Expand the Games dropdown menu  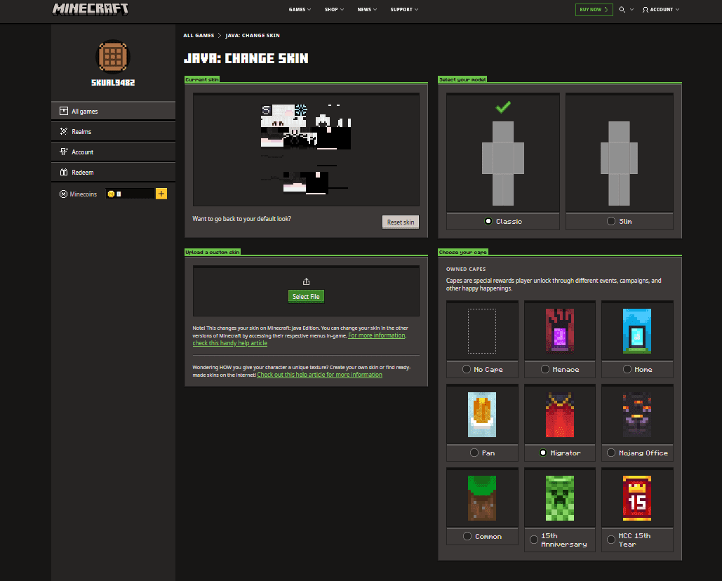click(300, 10)
